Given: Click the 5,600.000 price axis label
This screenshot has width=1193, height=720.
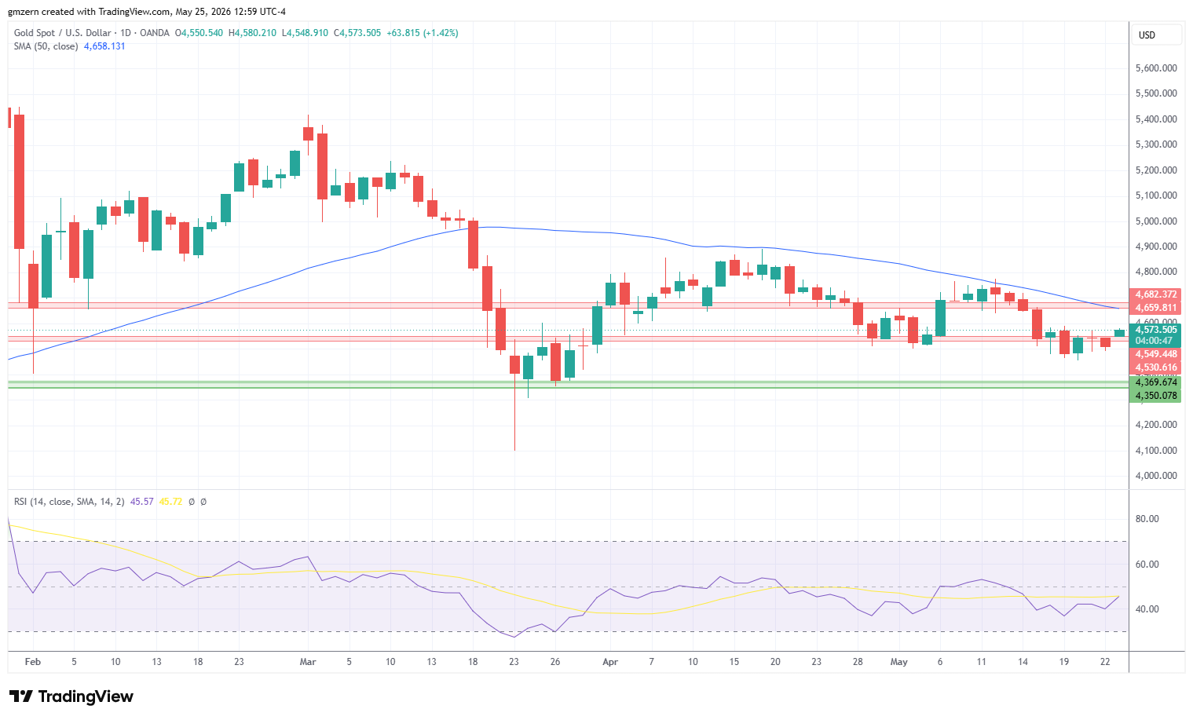Looking at the screenshot, I should [x=1156, y=68].
